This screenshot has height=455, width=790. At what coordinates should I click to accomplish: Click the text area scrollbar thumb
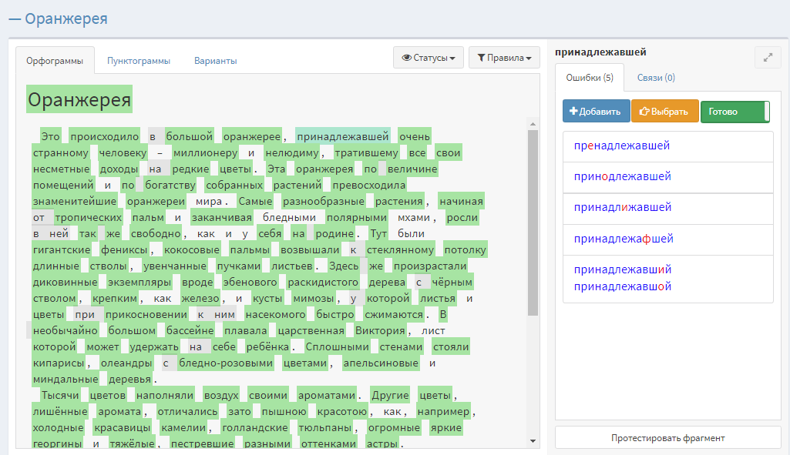(x=533, y=222)
